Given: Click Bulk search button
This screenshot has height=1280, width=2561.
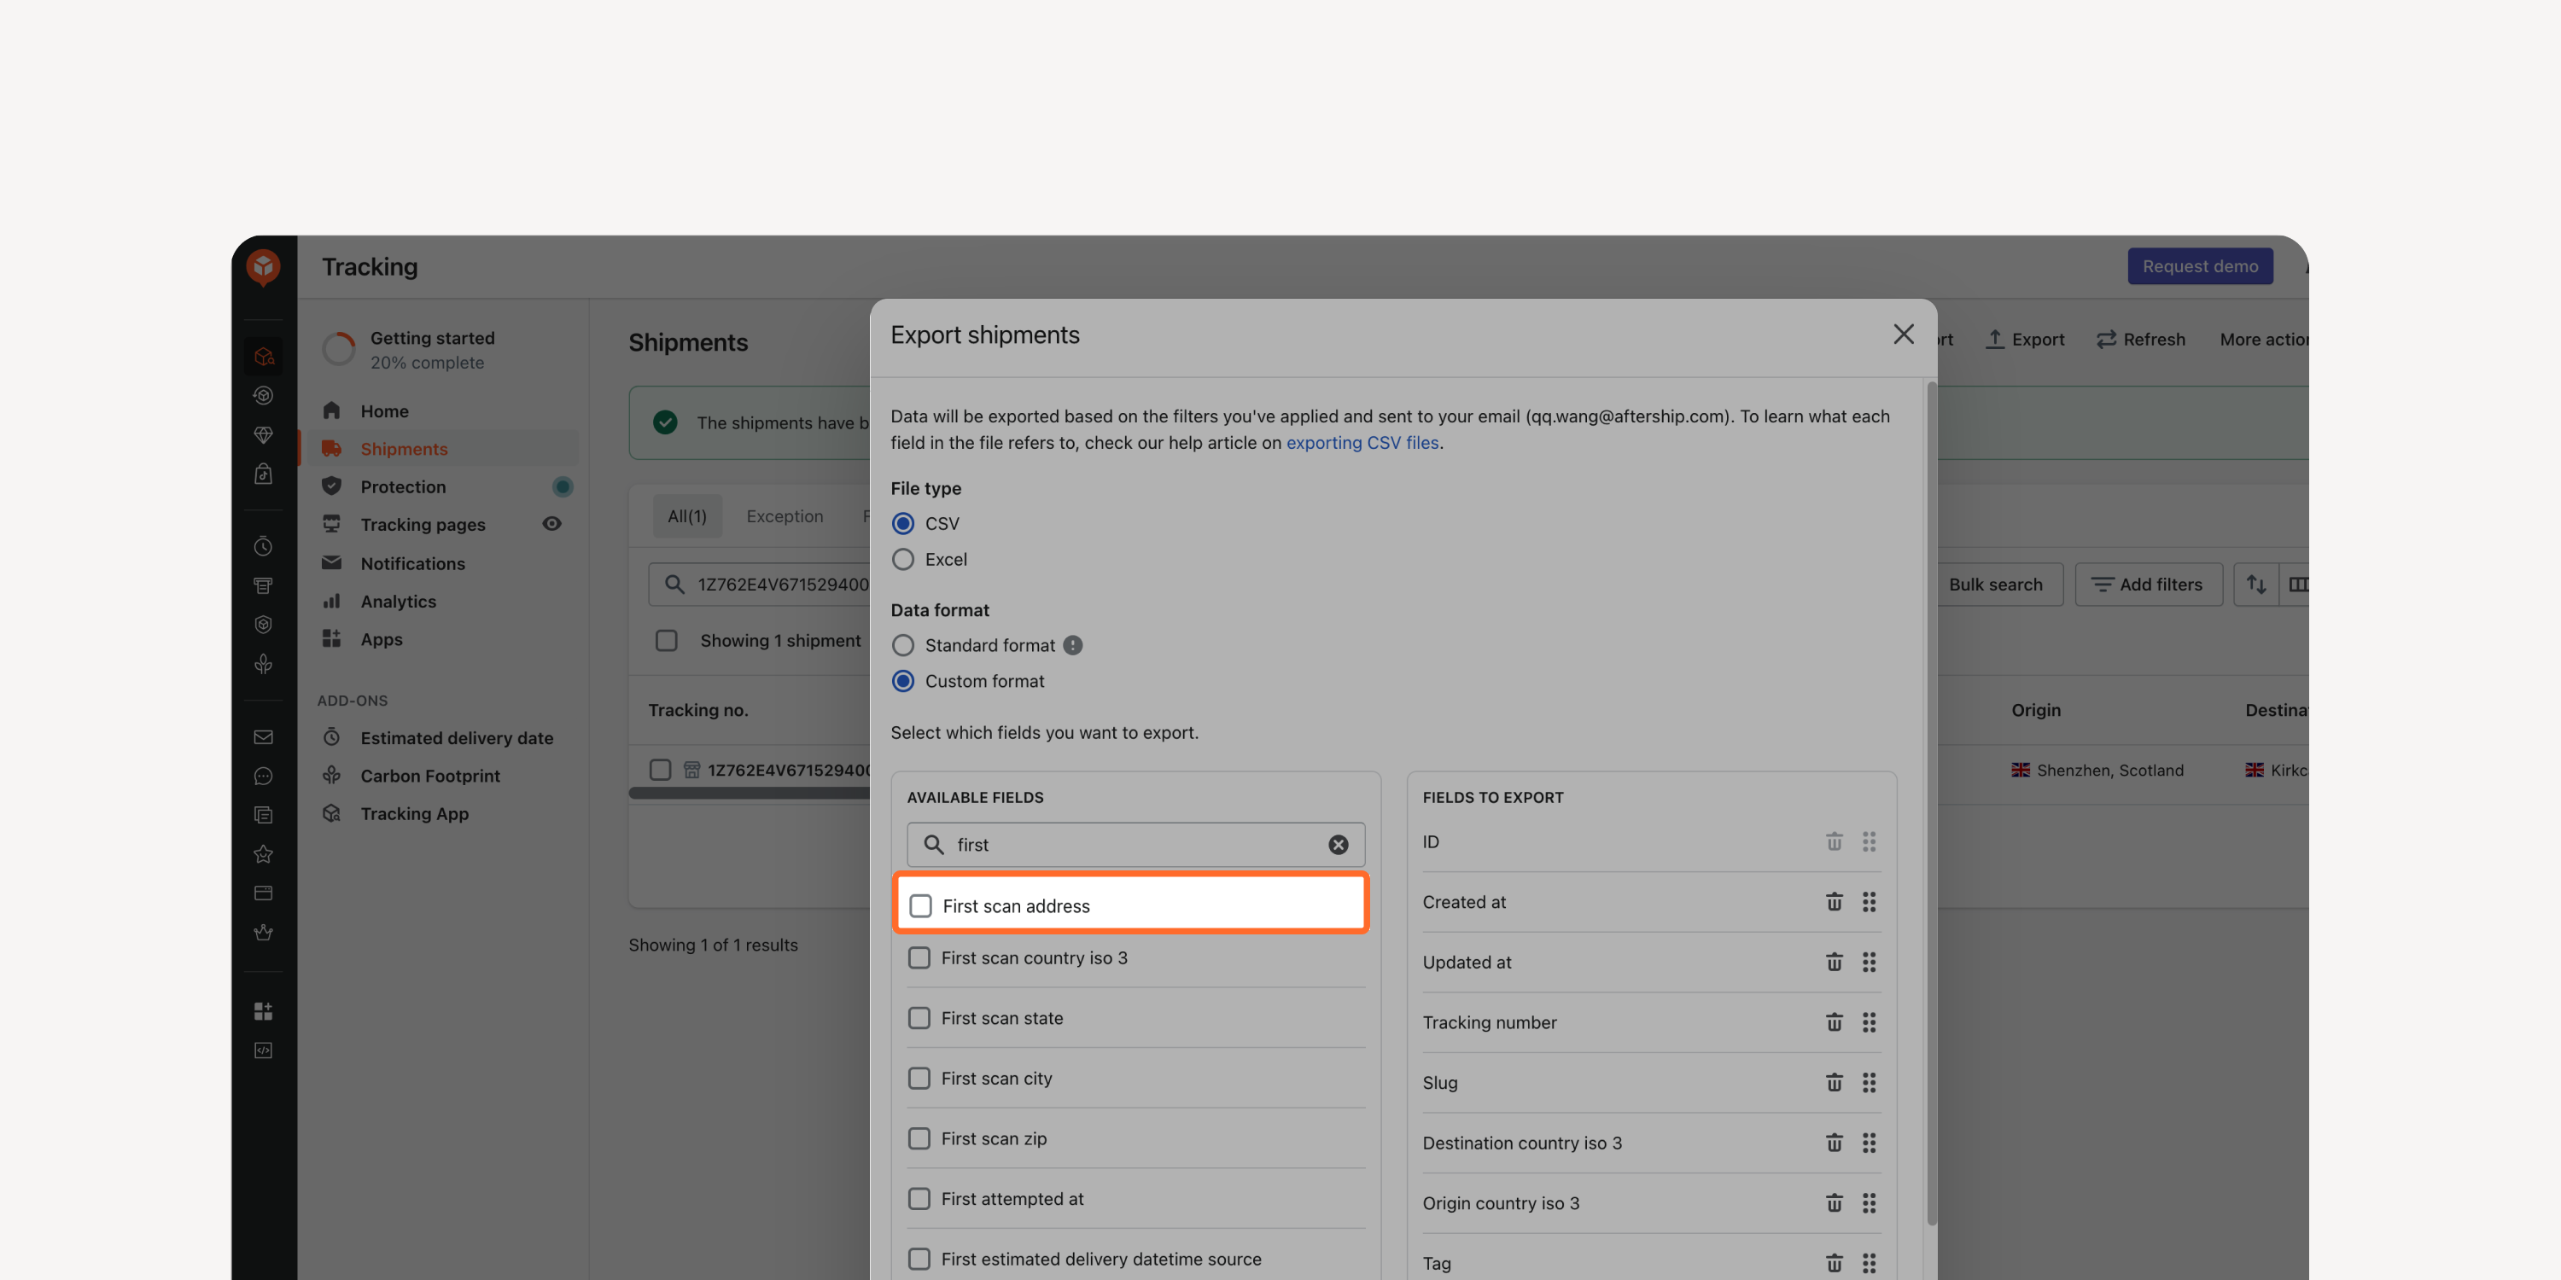Looking at the screenshot, I should pos(1995,585).
